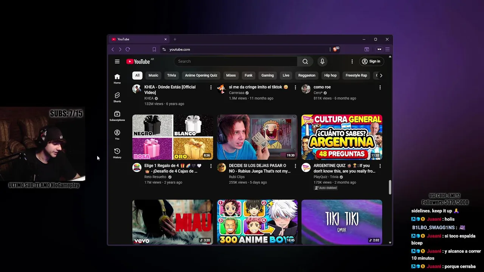
Task: Open browser sidebar panel icon
Action: click(367, 49)
